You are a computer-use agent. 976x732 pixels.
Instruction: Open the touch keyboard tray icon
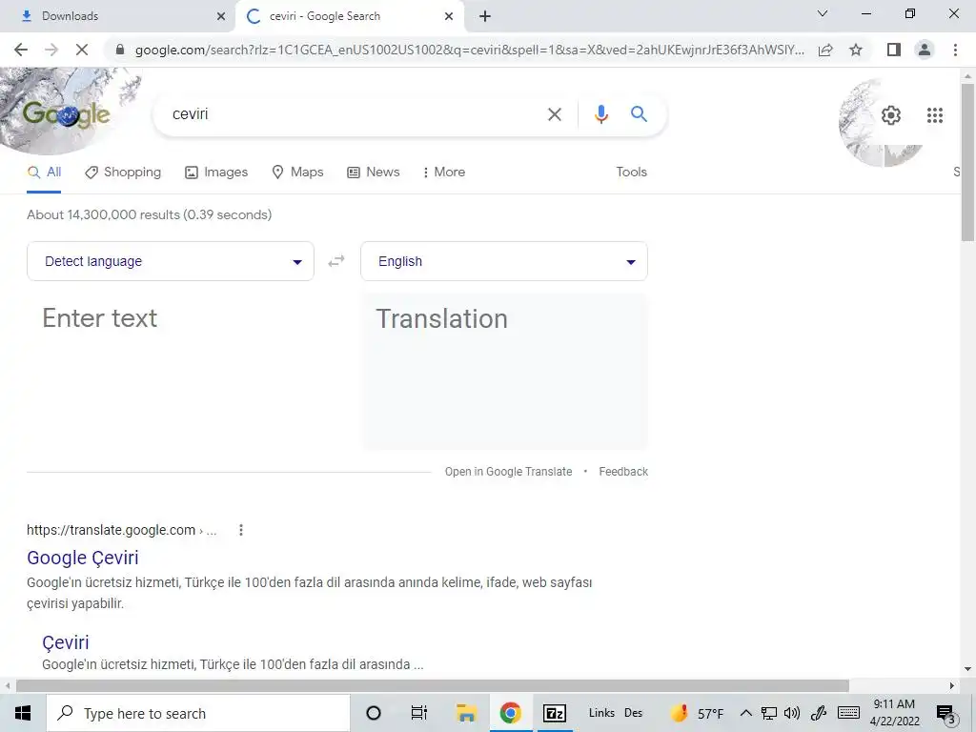click(848, 713)
